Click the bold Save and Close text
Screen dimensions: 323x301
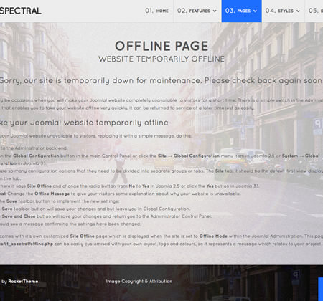19,216
